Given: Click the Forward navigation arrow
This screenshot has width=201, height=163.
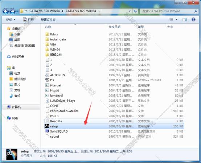Looking at the screenshot, I should click(13, 11).
